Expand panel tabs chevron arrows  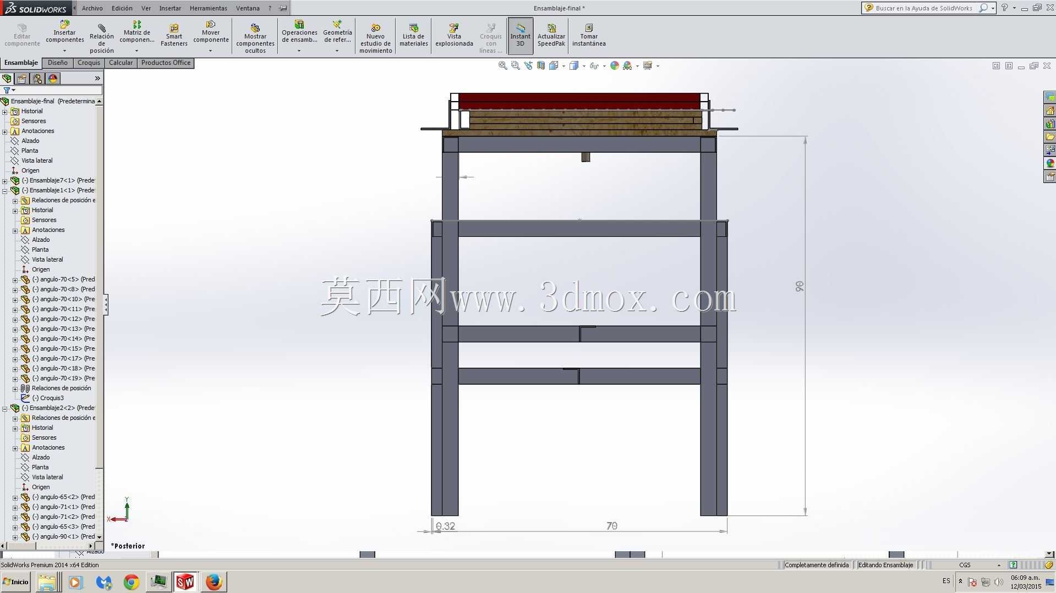point(97,79)
